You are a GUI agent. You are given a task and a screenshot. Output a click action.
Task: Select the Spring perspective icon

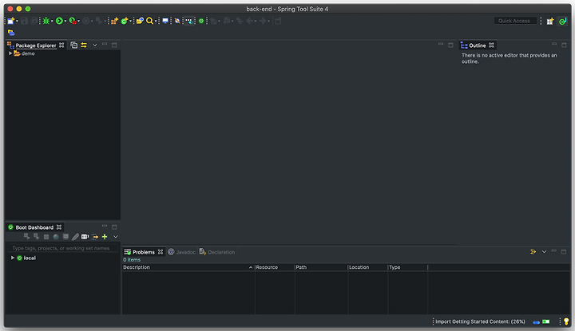[562, 22]
